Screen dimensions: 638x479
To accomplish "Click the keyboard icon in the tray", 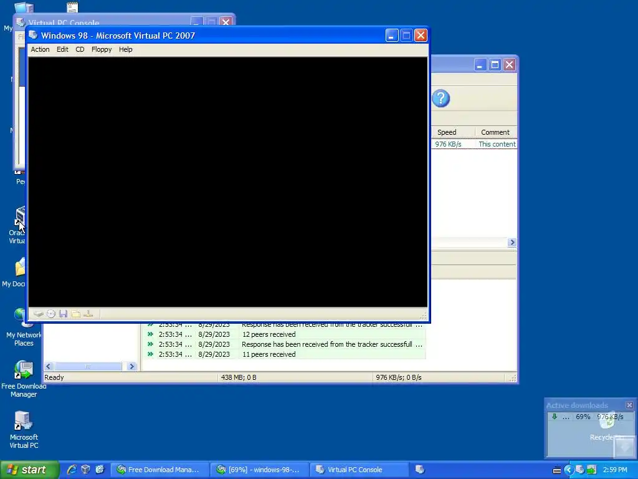I will point(557,470).
